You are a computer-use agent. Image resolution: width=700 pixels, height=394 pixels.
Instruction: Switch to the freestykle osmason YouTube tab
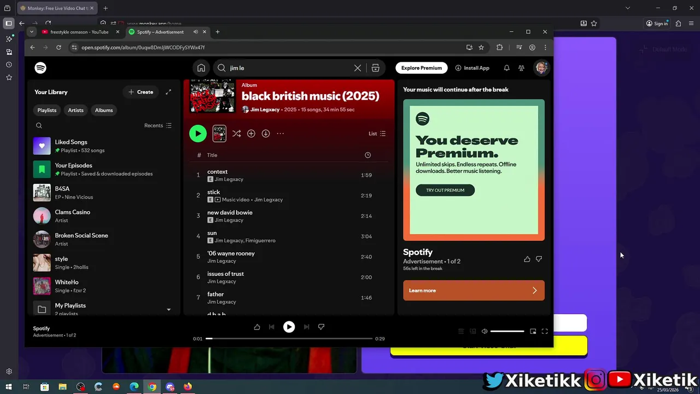click(x=80, y=32)
